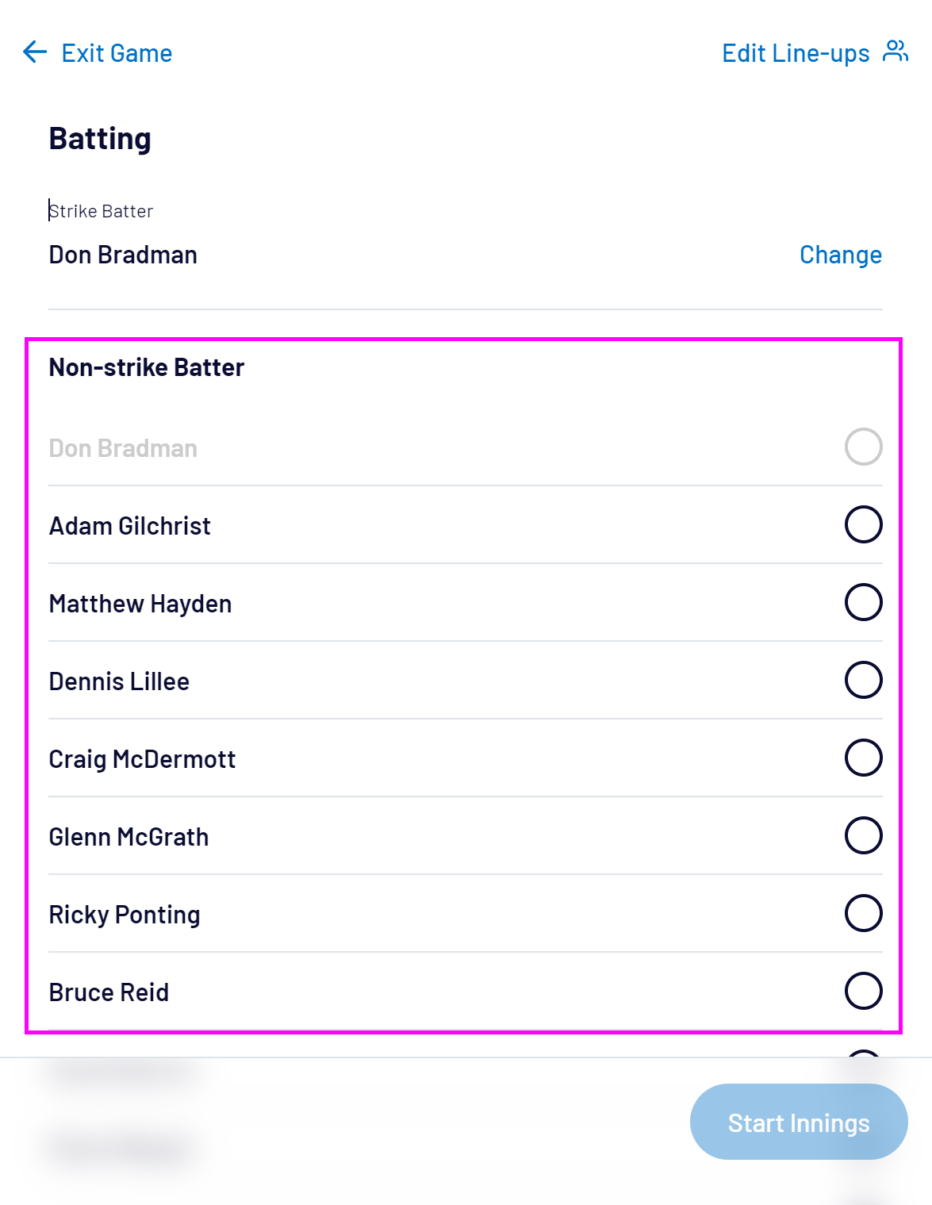Click the Ricky Ponting name label
The width and height of the screenshot is (932, 1205).
[x=125, y=915]
